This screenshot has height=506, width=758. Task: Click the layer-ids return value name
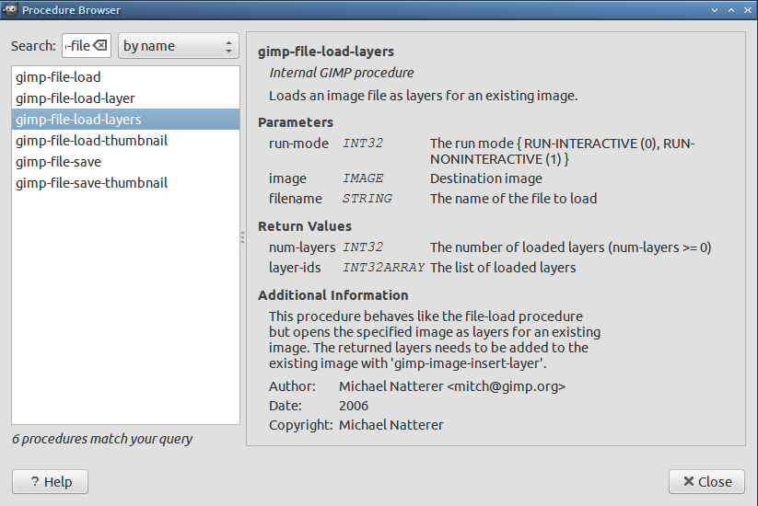pyautogui.click(x=295, y=268)
